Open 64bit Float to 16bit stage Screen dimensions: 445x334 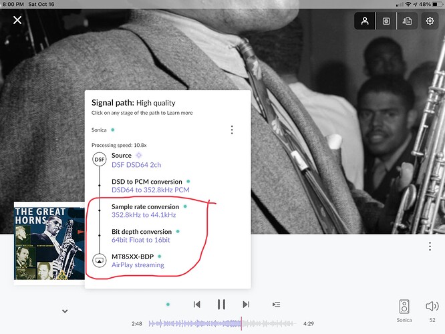[x=141, y=240]
